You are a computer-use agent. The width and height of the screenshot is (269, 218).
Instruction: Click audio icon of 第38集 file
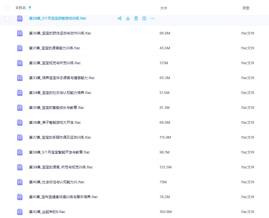coord(20,152)
